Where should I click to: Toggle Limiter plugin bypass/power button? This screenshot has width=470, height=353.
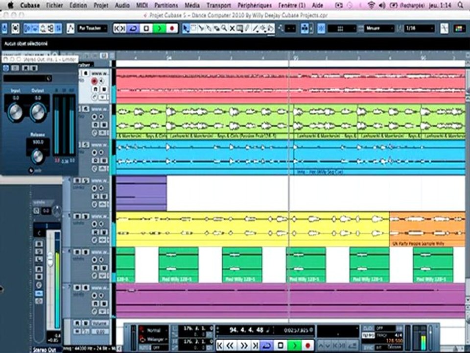pos(6,68)
